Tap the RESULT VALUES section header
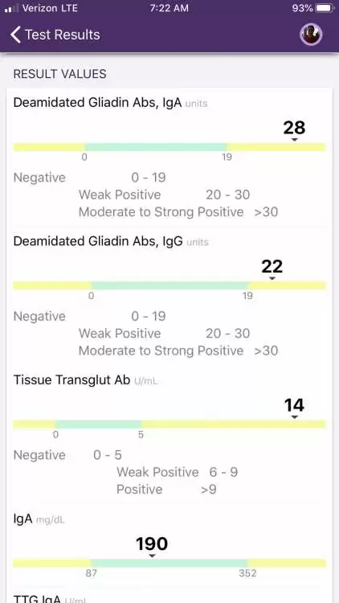This screenshot has height=603, width=339. click(x=60, y=74)
